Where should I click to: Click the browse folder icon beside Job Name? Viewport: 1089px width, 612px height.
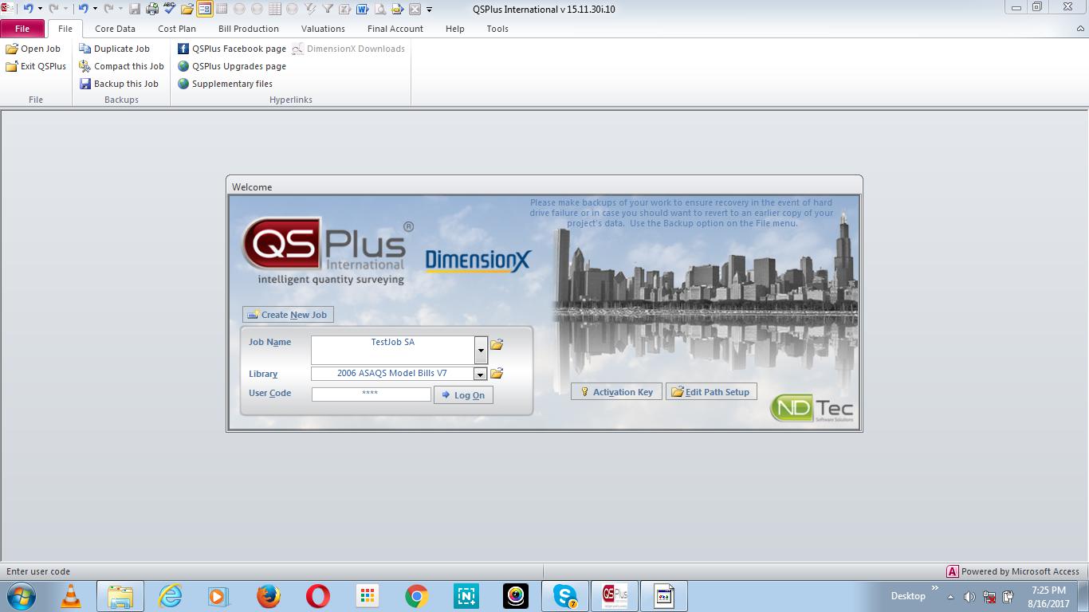pyautogui.click(x=497, y=344)
